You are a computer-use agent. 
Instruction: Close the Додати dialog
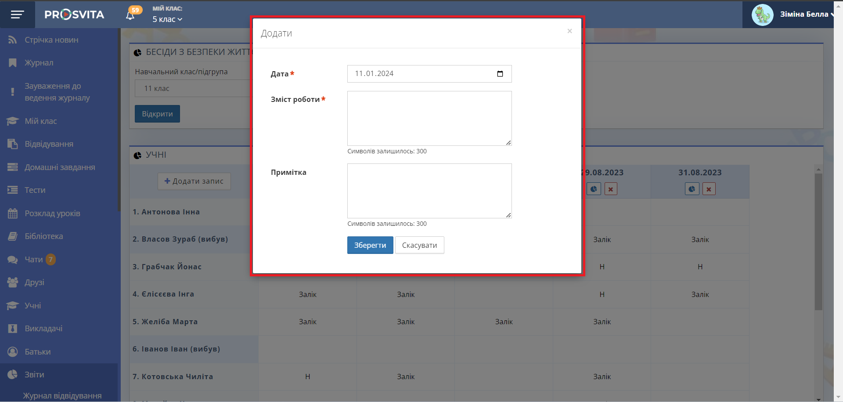[569, 31]
